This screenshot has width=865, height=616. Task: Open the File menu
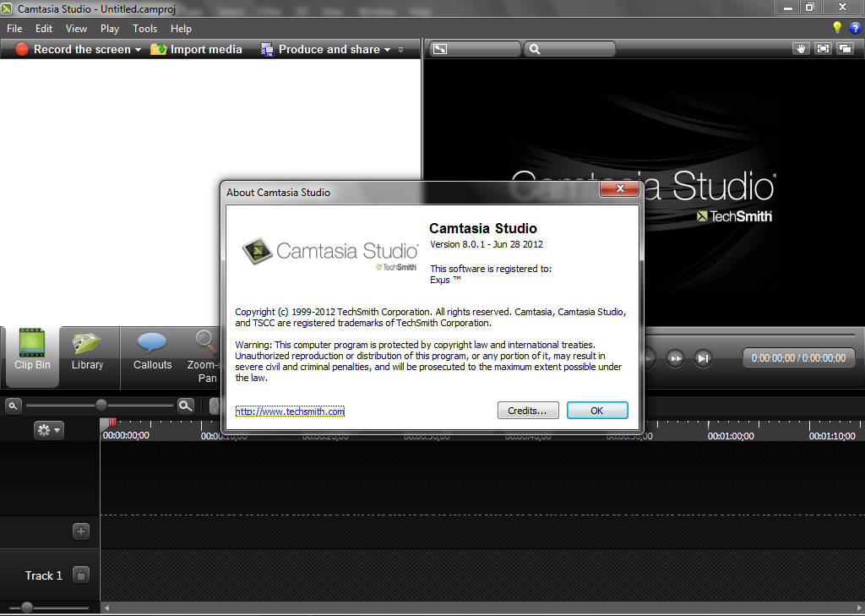tap(14, 29)
